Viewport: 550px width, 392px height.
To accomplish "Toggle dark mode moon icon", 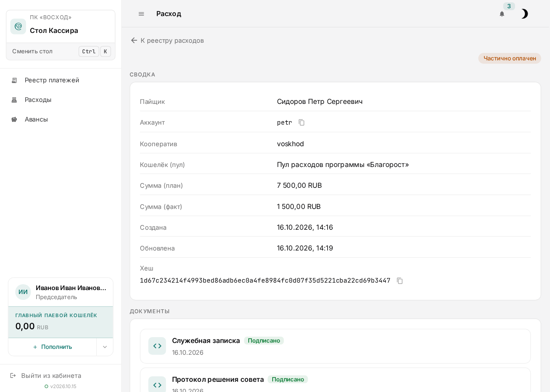I will pos(524,14).
